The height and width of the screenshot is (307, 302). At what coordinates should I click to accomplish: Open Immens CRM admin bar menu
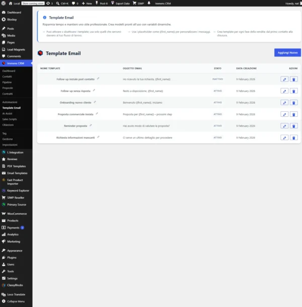click(163, 4)
